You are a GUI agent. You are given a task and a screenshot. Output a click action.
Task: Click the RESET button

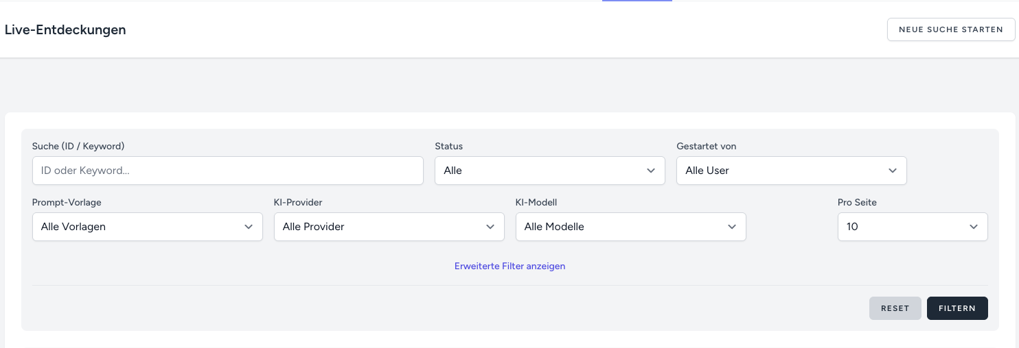point(895,308)
